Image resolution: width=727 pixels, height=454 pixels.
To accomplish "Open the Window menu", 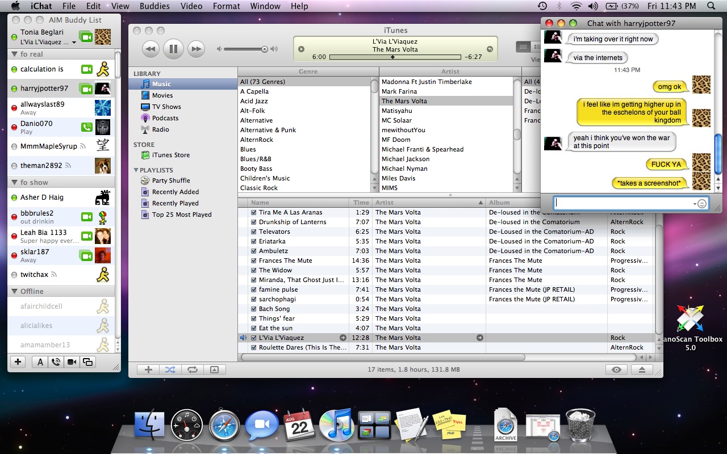I will click(x=265, y=6).
